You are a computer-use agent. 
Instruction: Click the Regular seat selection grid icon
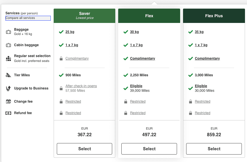pyautogui.click(x=8, y=58)
